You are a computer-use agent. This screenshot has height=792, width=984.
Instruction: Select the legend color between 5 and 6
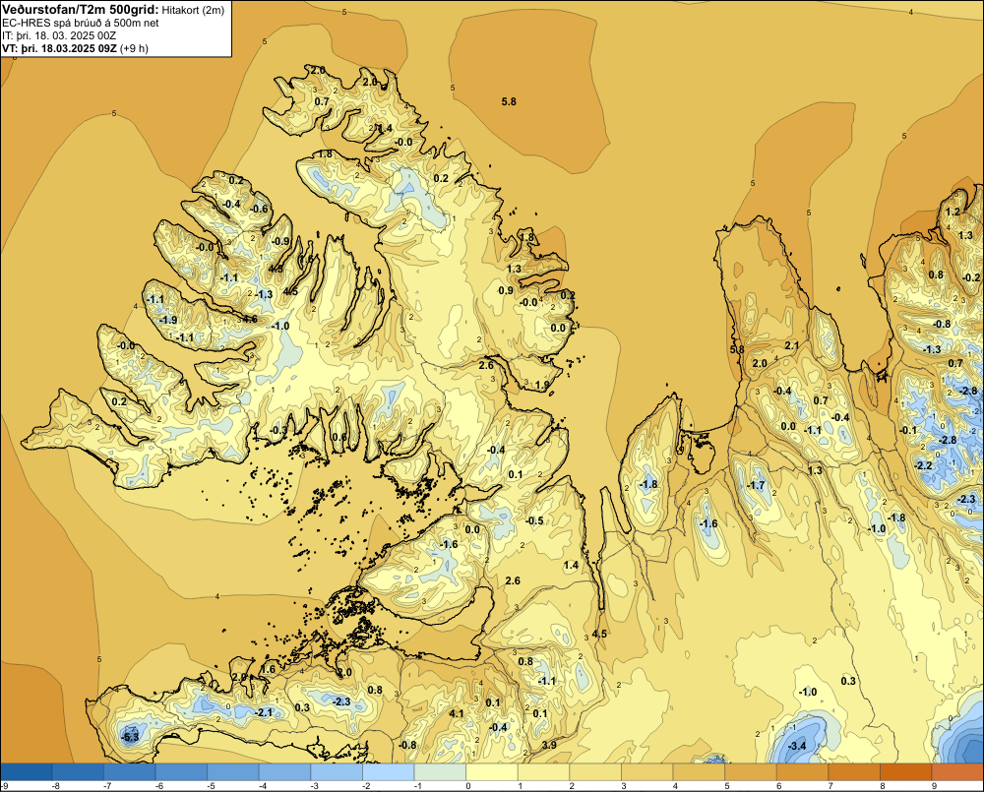click(x=751, y=771)
